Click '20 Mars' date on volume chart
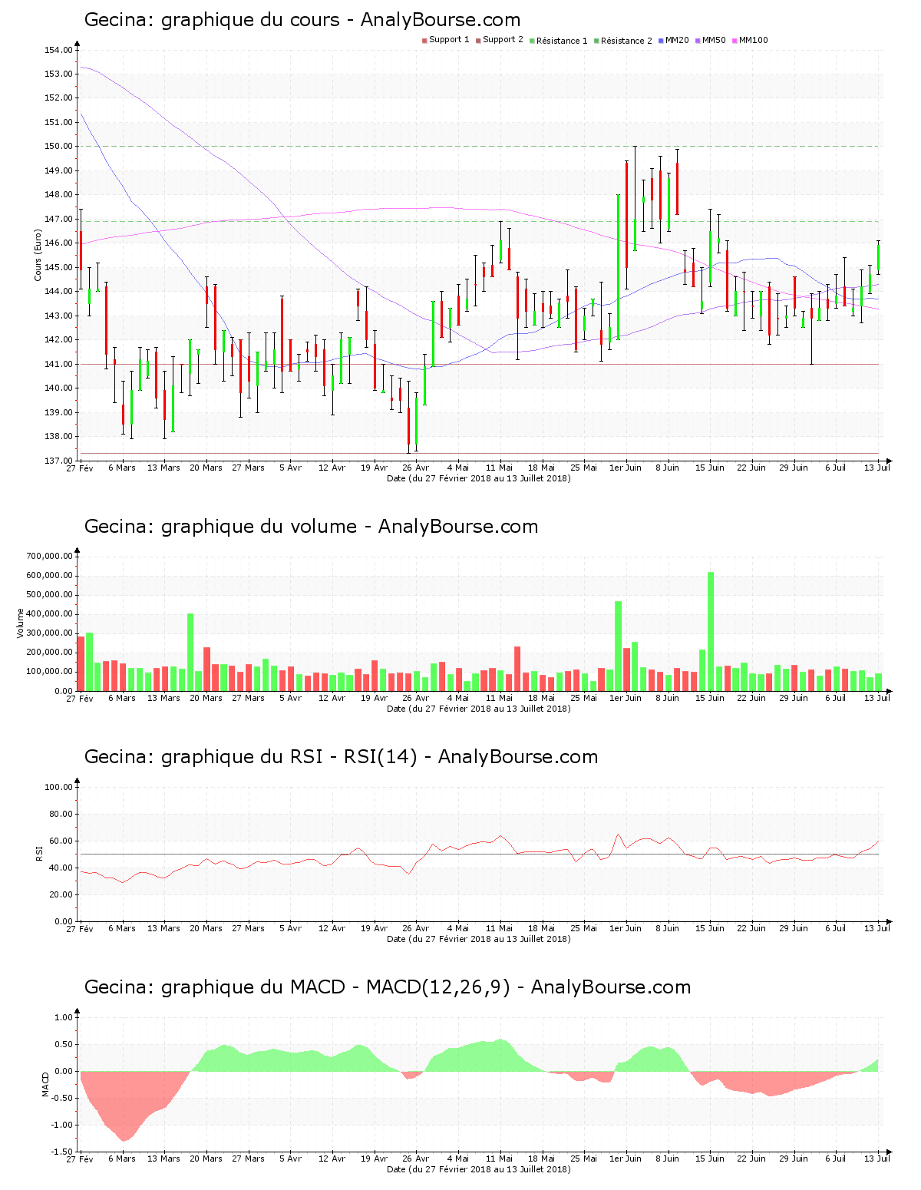This screenshot has height=1190, width=921. [x=206, y=698]
